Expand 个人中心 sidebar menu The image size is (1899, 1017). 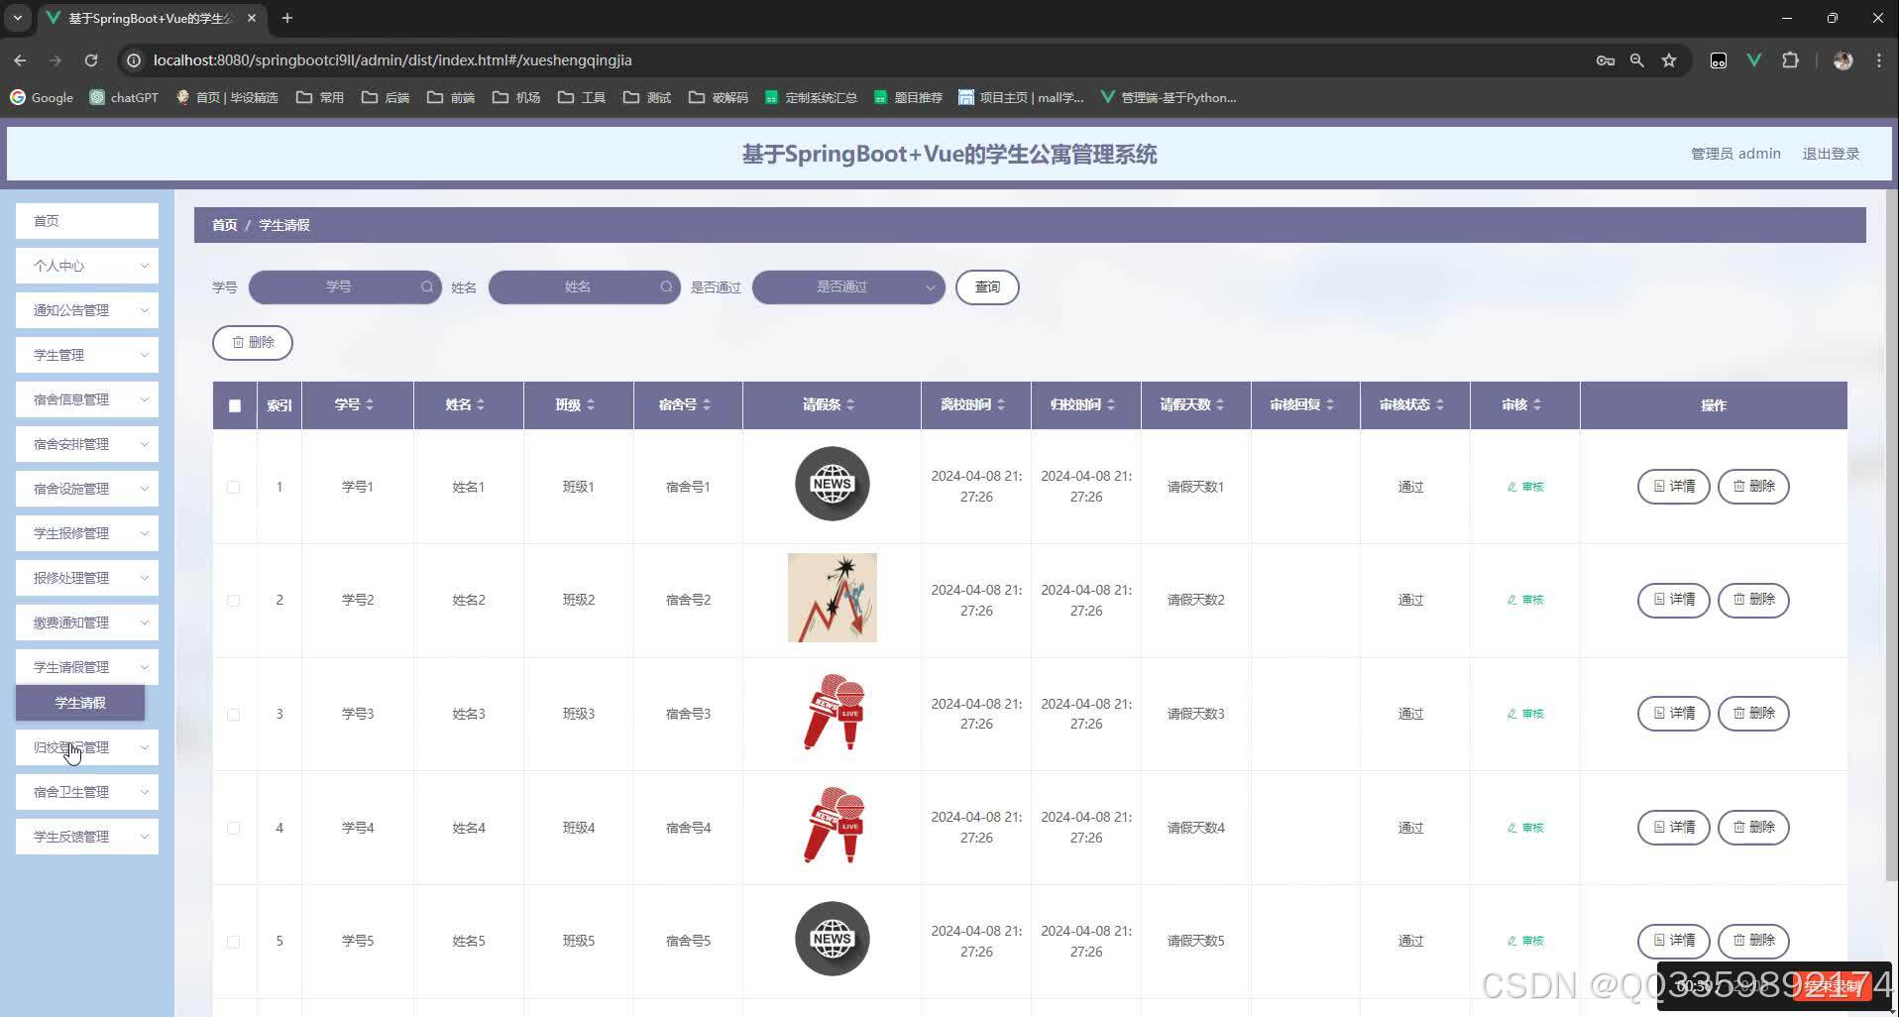[87, 266]
